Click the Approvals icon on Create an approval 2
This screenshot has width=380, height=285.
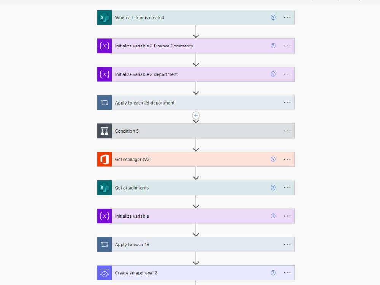click(x=104, y=272)
